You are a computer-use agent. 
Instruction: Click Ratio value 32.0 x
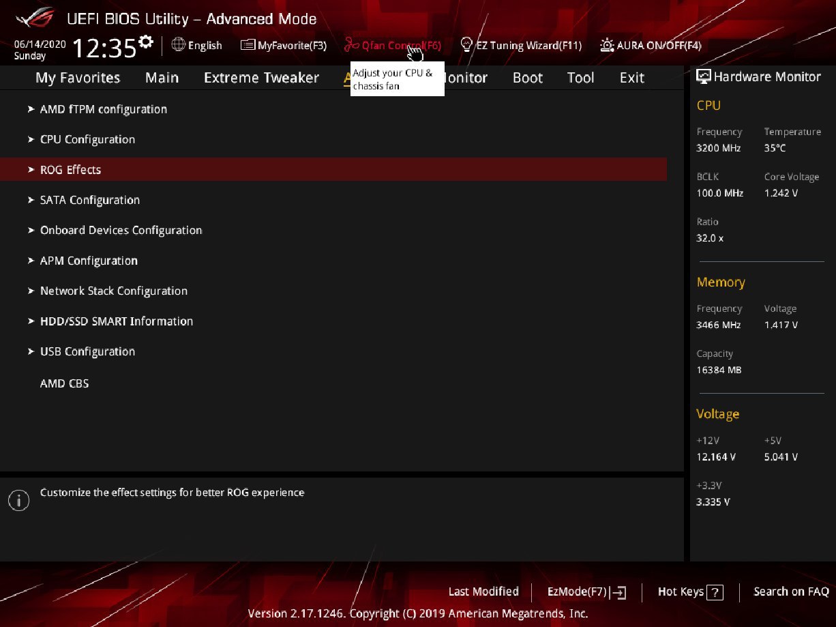(711, 238)
